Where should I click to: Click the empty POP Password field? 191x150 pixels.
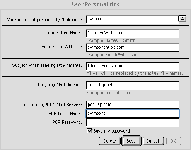[133, 123]
